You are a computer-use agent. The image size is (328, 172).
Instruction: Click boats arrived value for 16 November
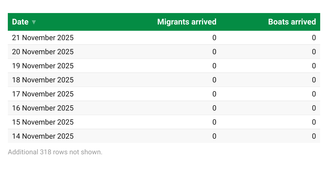click(x=314, y=108)
